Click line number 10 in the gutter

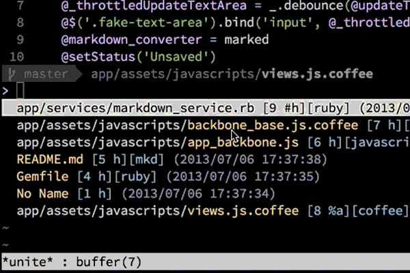[16, 57]
